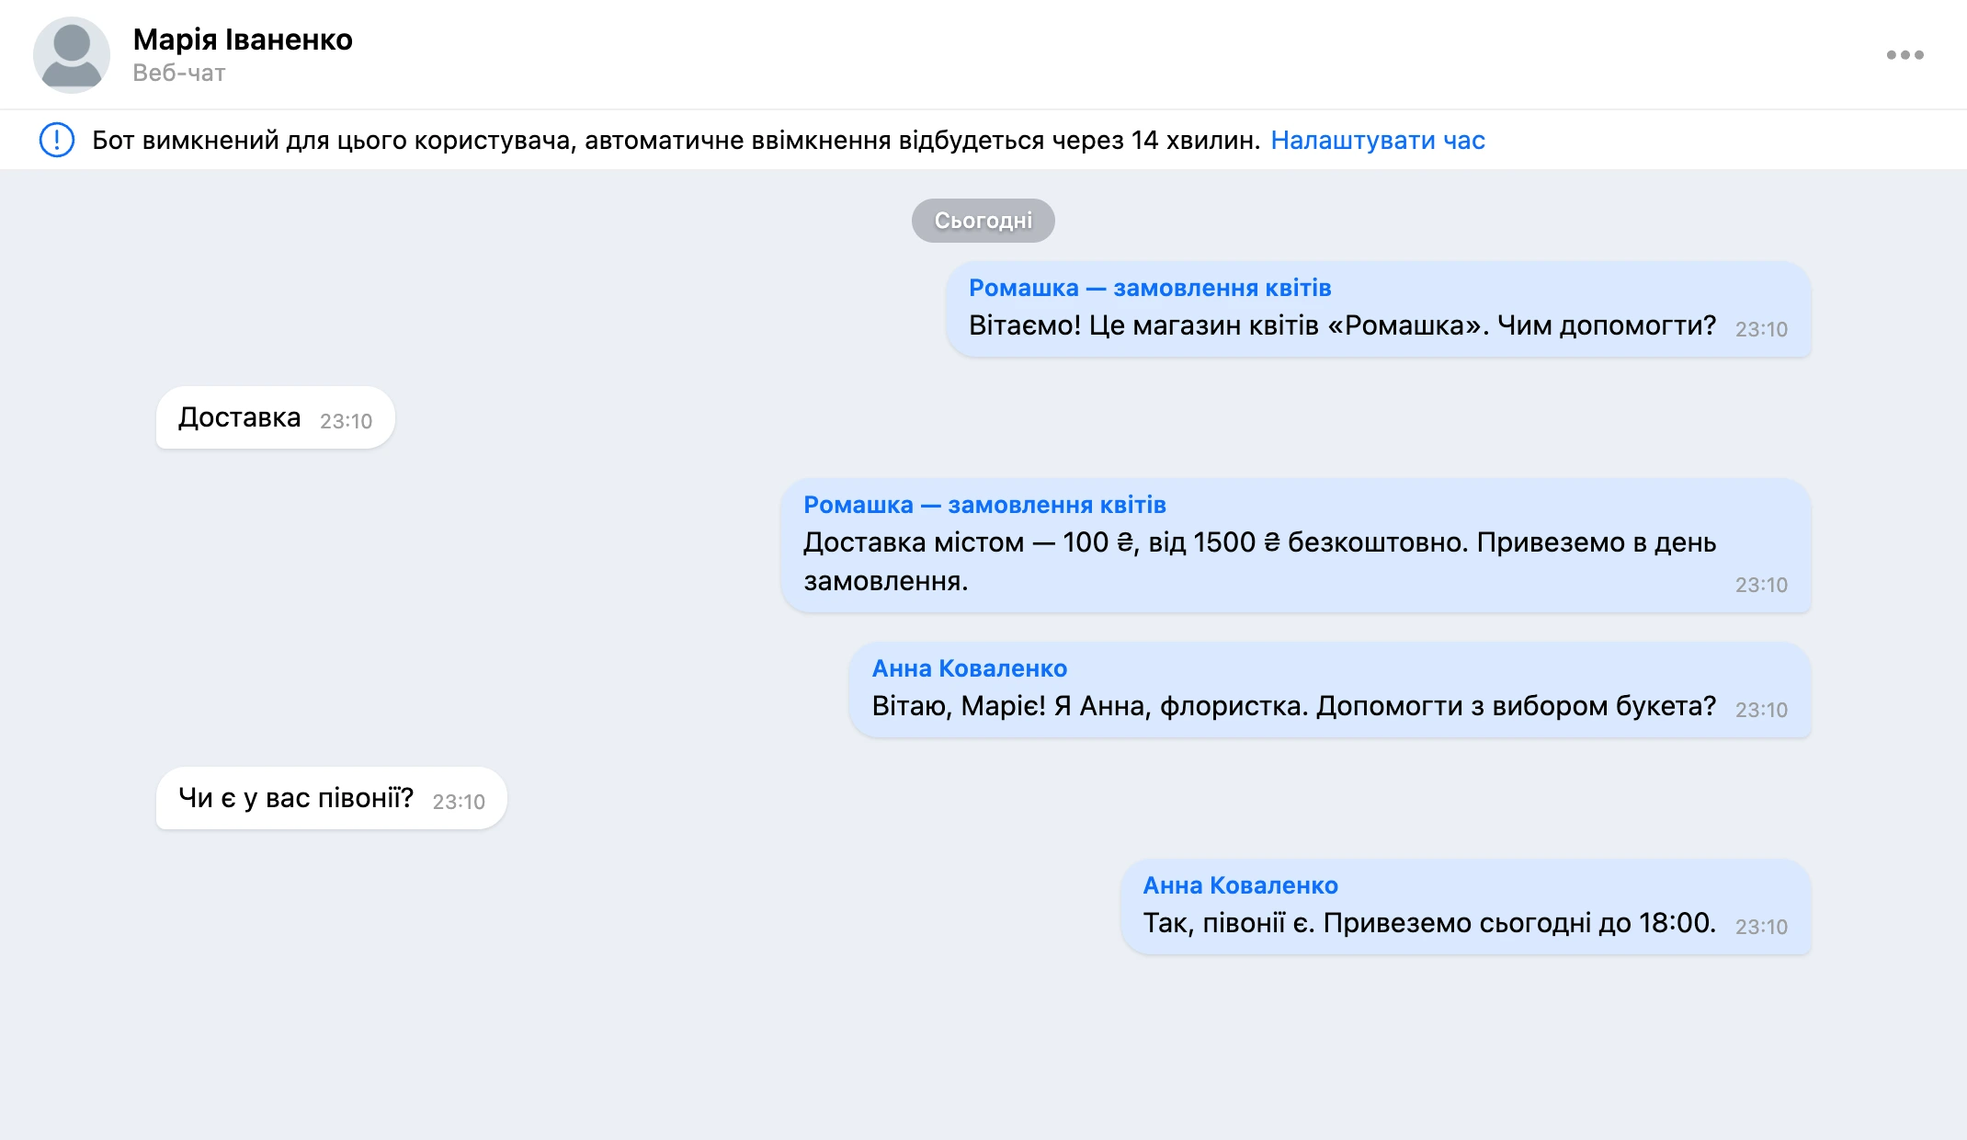Click timestamp of 'Вітаю, Маріє!' message
This screenshot has height=1140, width=1967.
click(1761, 710)
